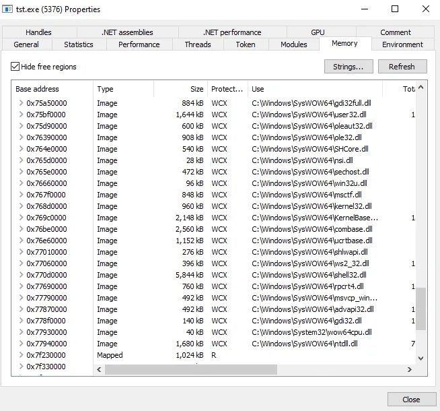Open the Modules tab
Image resolution: width=440 pixels, height=411 pixels.
293,44
